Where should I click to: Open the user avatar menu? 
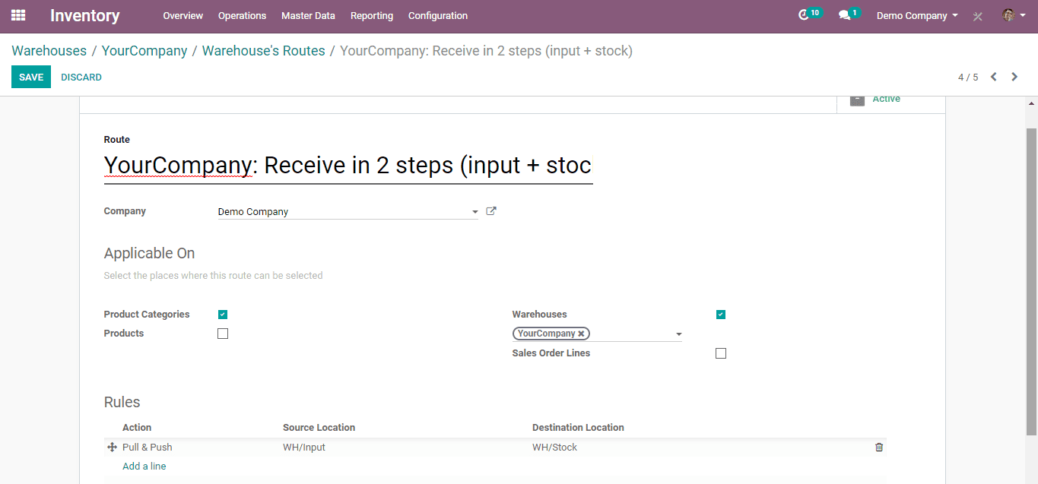(x=1014, y=15)
